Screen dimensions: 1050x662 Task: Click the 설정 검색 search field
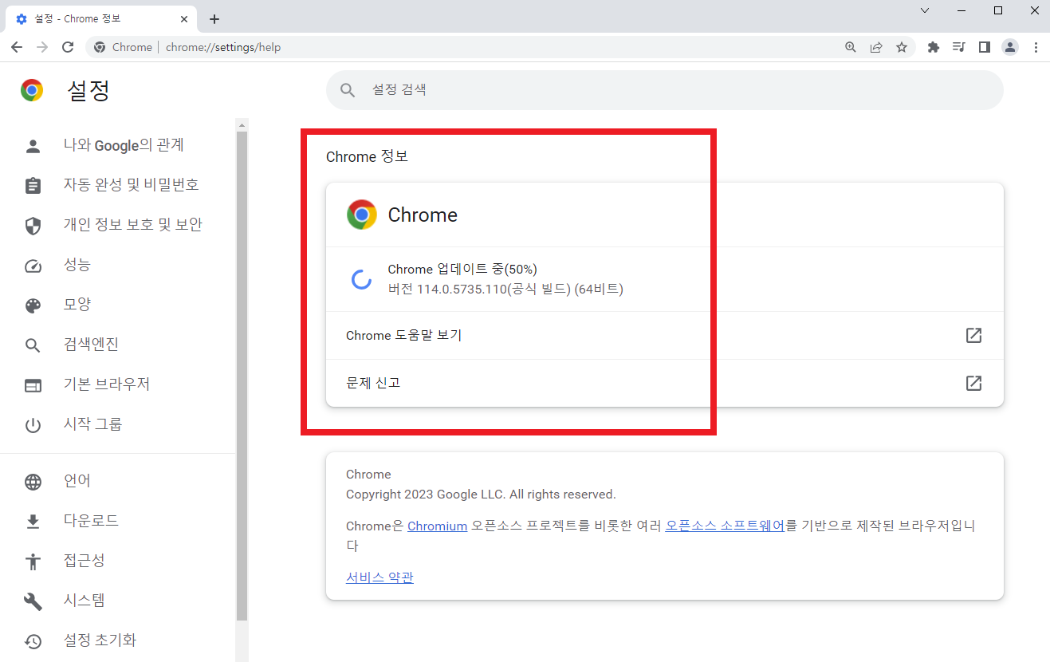tap(664, 90)
